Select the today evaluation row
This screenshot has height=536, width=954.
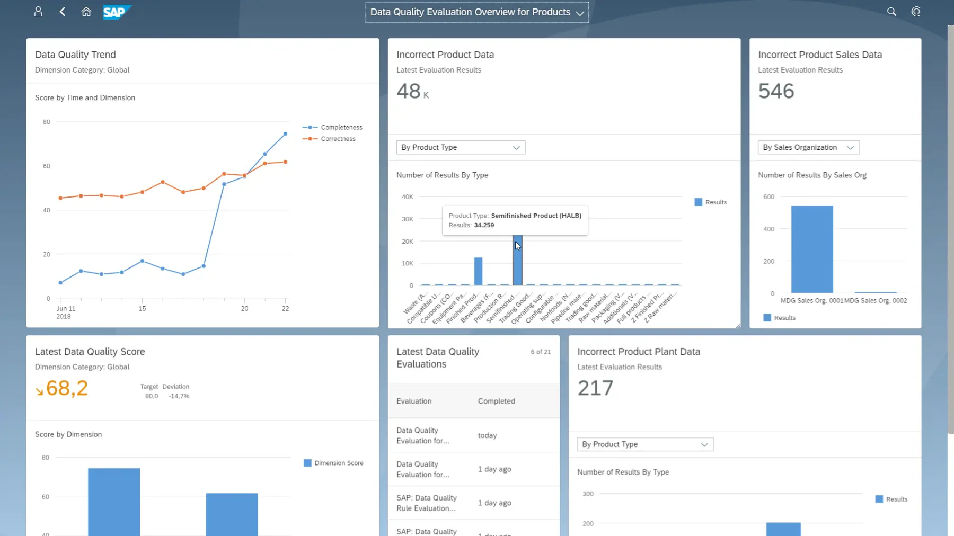[474, 435]
